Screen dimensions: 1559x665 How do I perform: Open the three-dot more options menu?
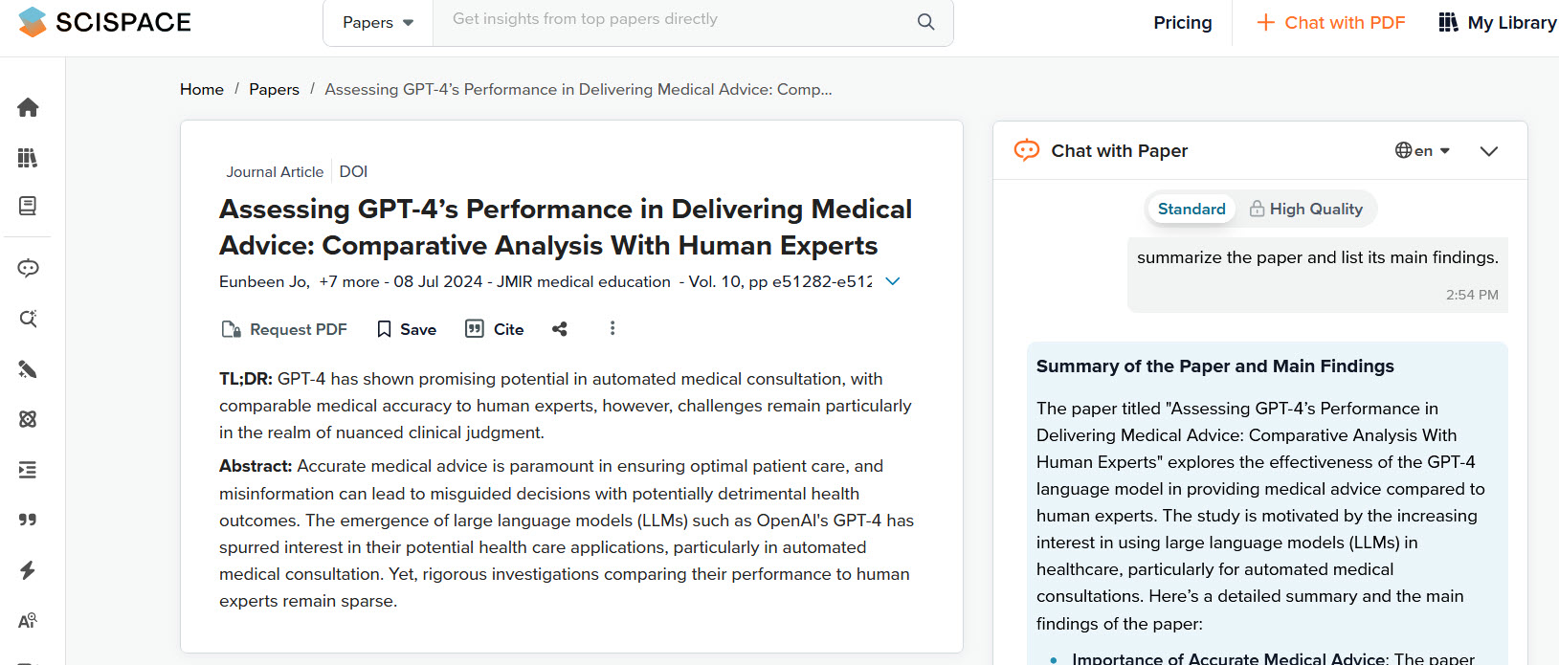pos(612,328)
